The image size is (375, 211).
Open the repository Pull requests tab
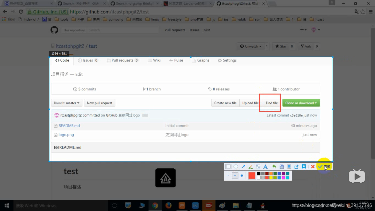(123, 60)
